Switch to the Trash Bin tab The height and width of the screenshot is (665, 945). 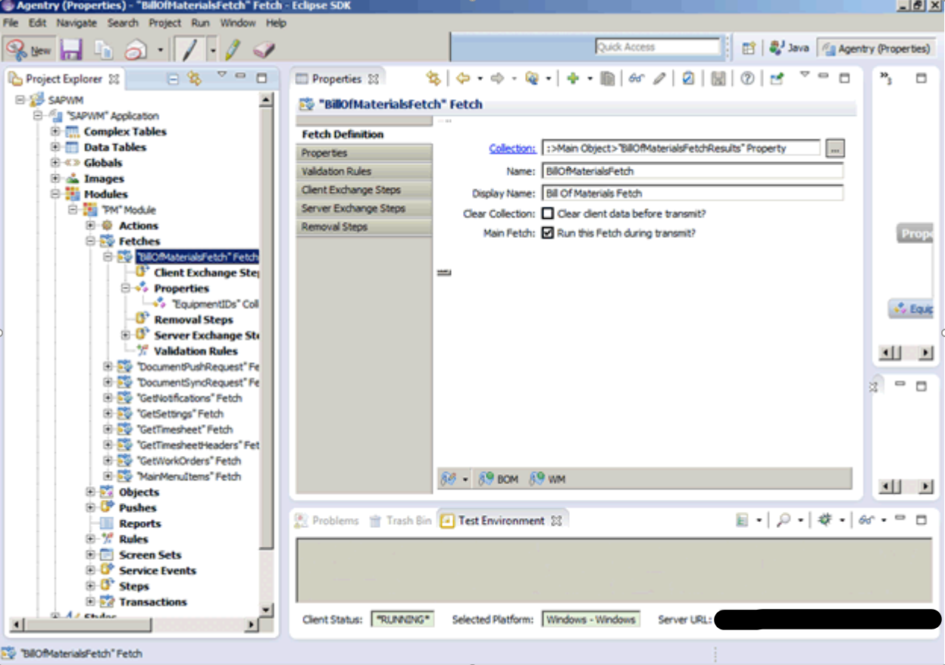pos(400,520)
